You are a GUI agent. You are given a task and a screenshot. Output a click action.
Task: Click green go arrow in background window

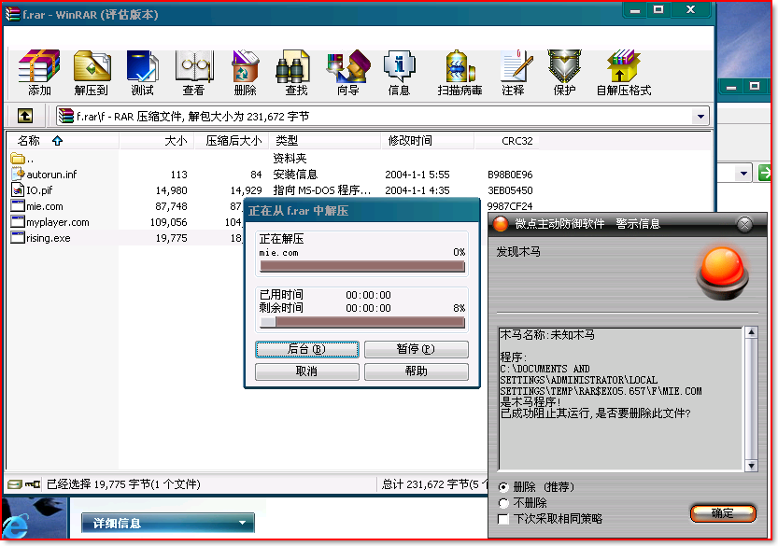coord(765,173)
